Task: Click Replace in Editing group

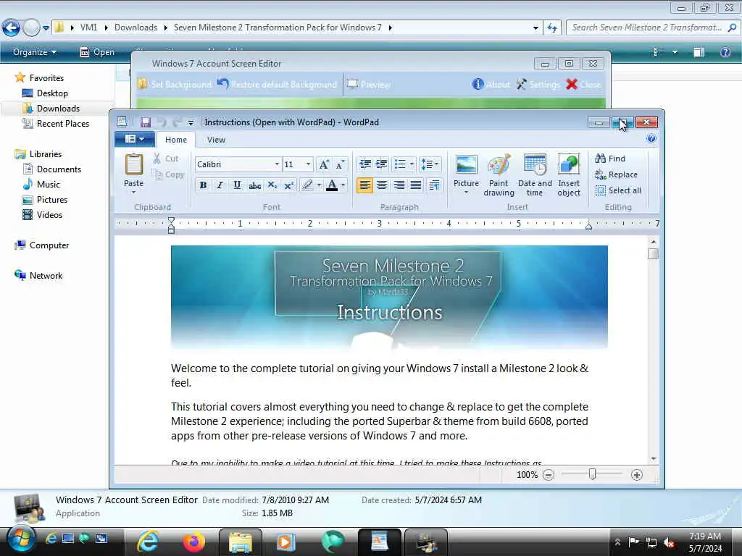Action: 616,174
